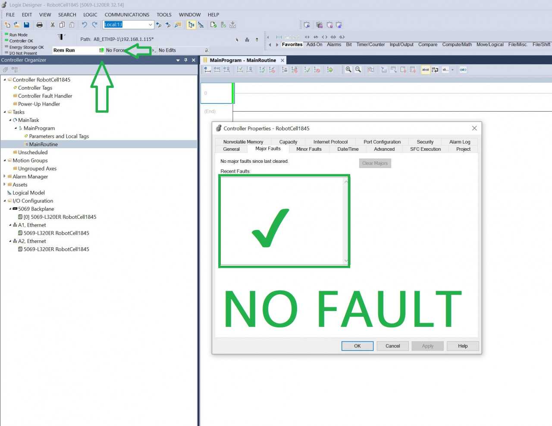This screenshot has height=426, width=552.
Task: Open the COMMUNICATIONS menu
Action: pyautogui.click(x=127, y=15)
